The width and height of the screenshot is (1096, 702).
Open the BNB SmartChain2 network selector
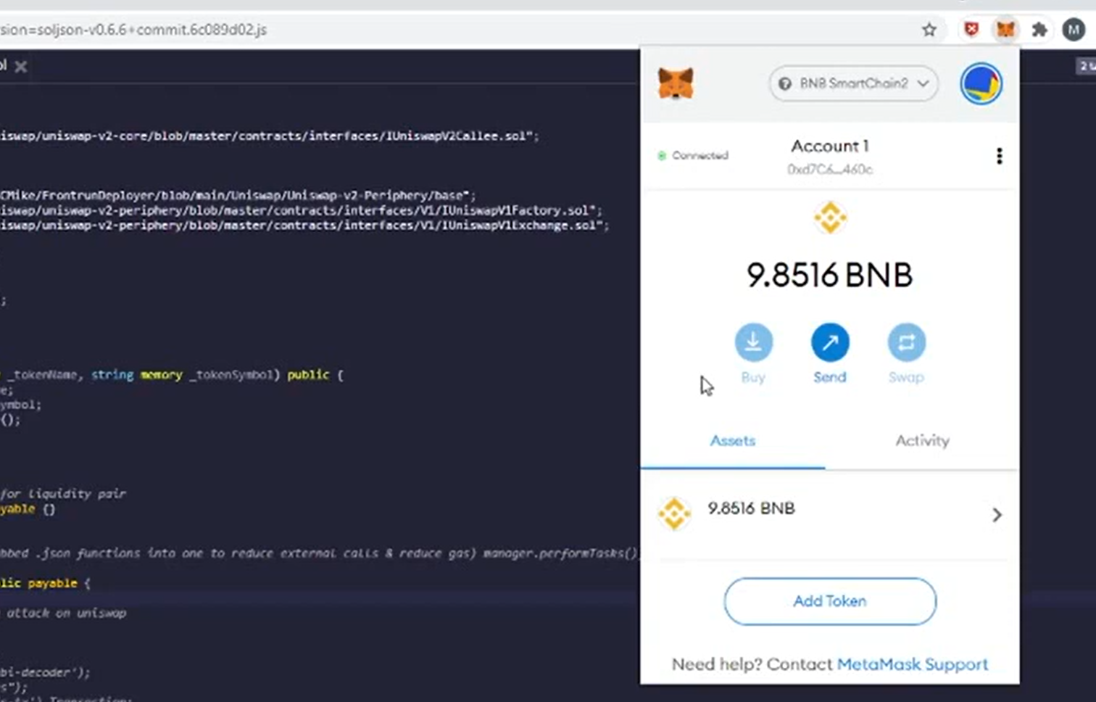tap(852, 83)
